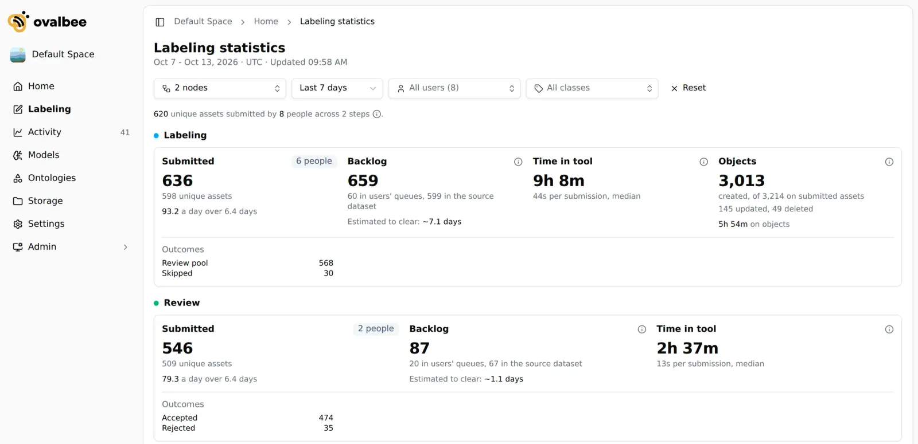918x444 pixels.
Task: Open the All users (8) dropdown
Action: point(454,88)
